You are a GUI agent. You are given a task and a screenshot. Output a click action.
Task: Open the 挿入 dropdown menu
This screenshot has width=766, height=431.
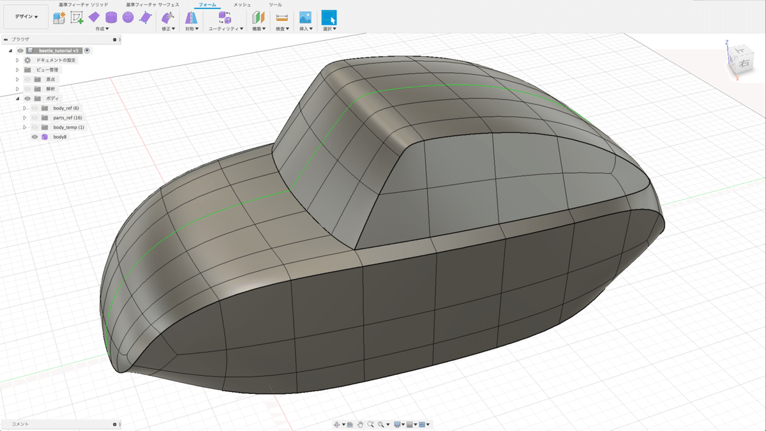(x=306, y=29)
